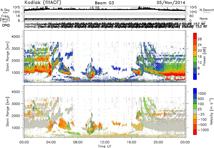
Task: Click the power colorbar value '28'
Action: [x=200, y=39]
